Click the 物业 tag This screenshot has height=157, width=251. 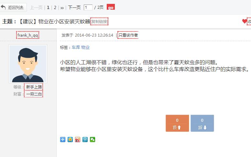pos(85,47)
